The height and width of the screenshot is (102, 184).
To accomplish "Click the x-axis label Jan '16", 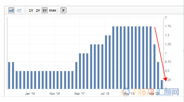I will pyautogui.click(x=30, y=94).
